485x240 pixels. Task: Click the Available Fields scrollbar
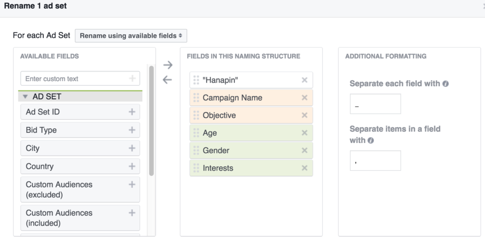151,120
